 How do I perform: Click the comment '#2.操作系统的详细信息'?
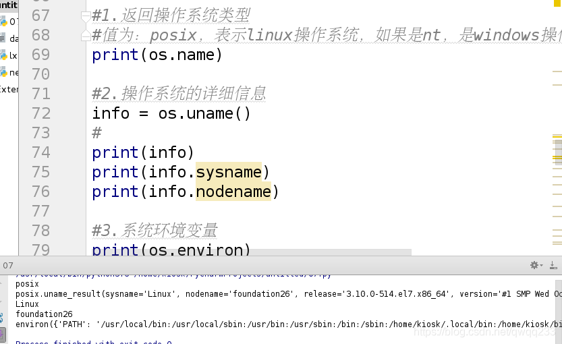click(179, 94)
